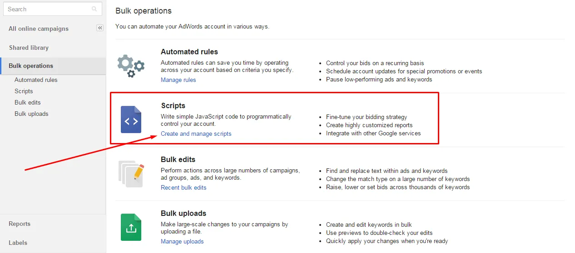Screen dimensions: 575x253
Task: Select Scripts sidebar sub-item
Action: pos(24,91)
